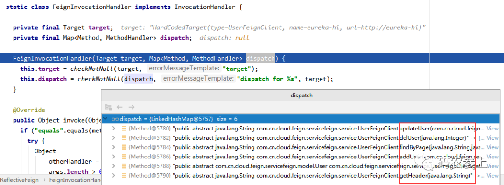Click the @Override annotation
Image resolution: width=504 pixels, height=185 pixels.
pyautogui.click(x=29, y=110)
